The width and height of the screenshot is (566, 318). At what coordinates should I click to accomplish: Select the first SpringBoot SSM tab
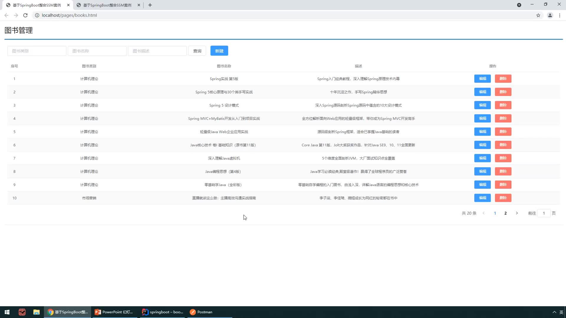pyautogui.click(x=37, y=5)
